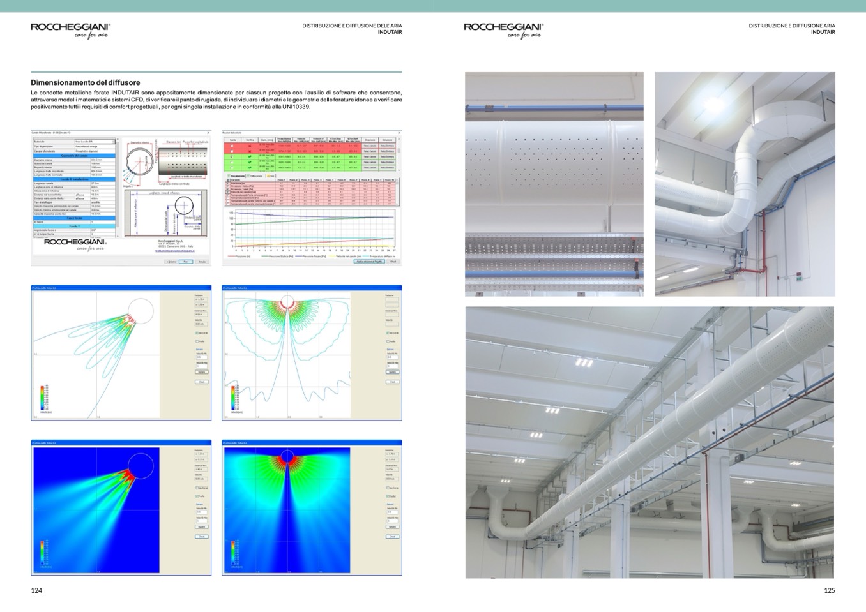Image resolution: width=866 pixels, height=612 pixels.
Task: Toggle Iso Curve checkbox in side-jet contour-line window
Action: 197,333
